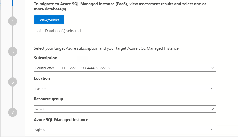Image resolution: width=238 pixels, height=137 pixels.
Task: Click the step 4 circle indicator
Action: pos(13,21)
